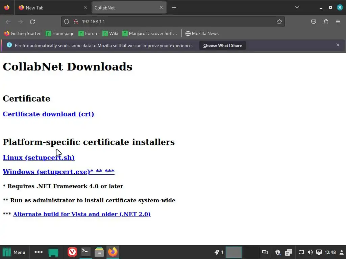Viewport: 346px width, 259px height.
Task: Open the terminal from taskbar
Action: click(85, 252)
